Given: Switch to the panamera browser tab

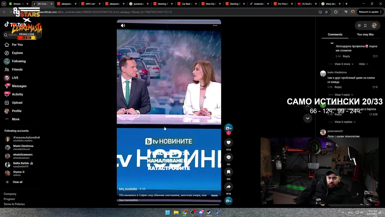Looking at the screenshot, I should pyautogui.click(x=138, y=4).
